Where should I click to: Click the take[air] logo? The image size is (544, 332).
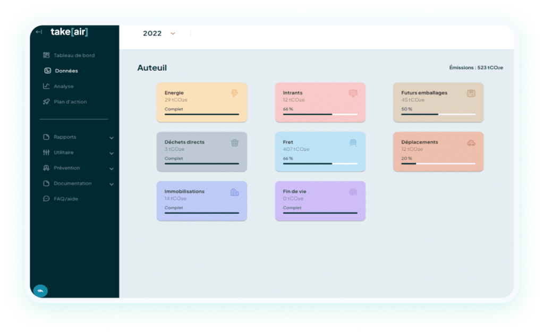(69, 32)
